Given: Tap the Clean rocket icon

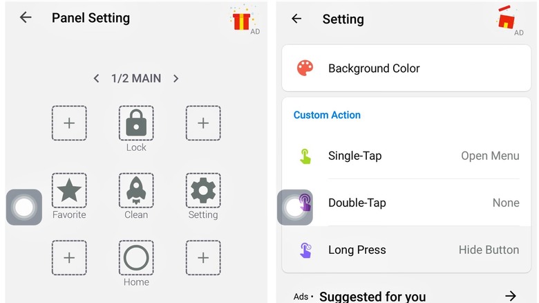Looking at the screenshot, I should 136,190.
